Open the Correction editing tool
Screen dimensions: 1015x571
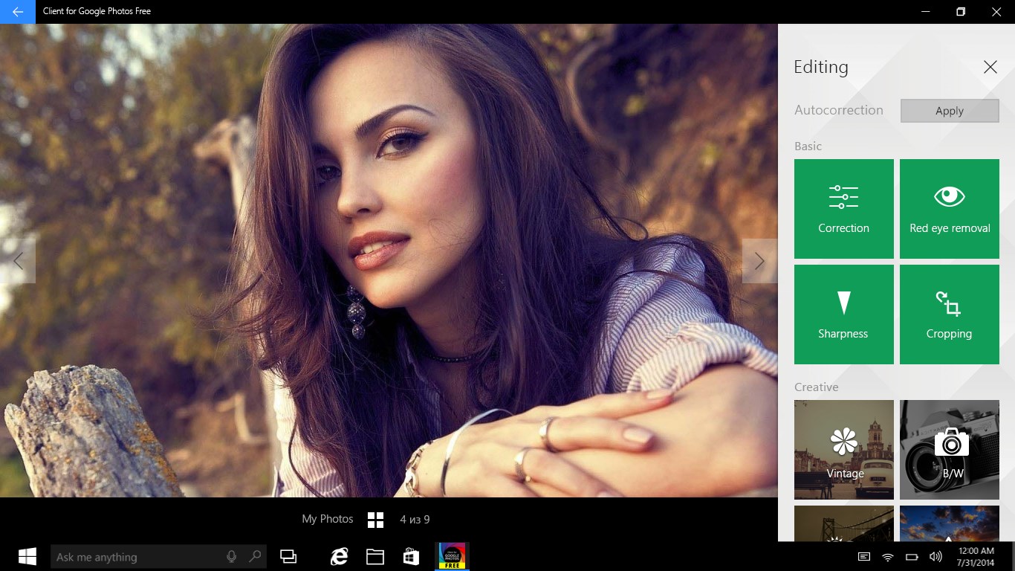pos(844,209)
